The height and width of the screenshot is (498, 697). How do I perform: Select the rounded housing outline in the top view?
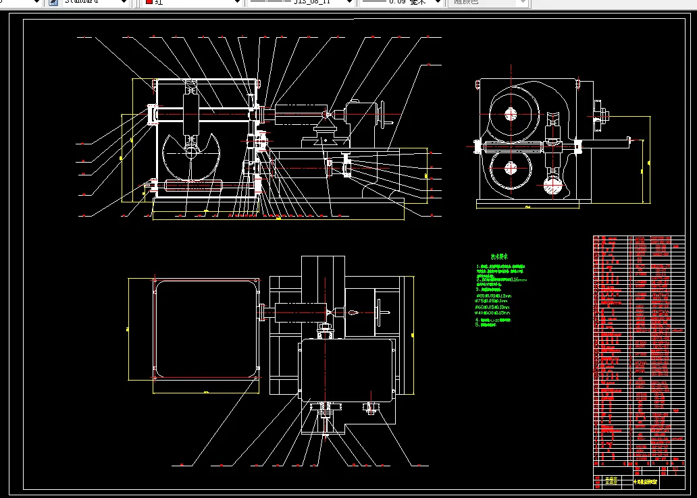pyautogui.click(x=207, y=329)
